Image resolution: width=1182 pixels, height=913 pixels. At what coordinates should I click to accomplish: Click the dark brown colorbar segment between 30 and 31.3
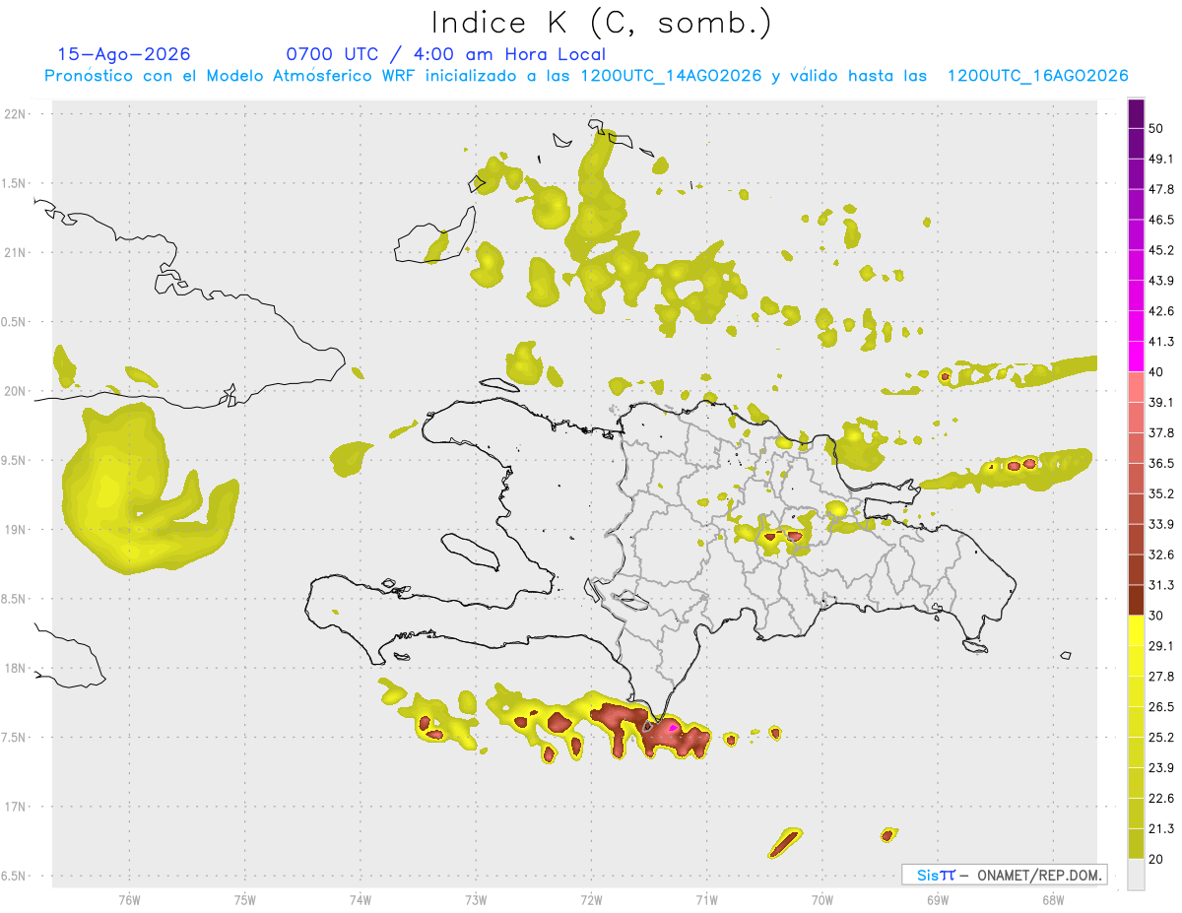pos(1136,600)
